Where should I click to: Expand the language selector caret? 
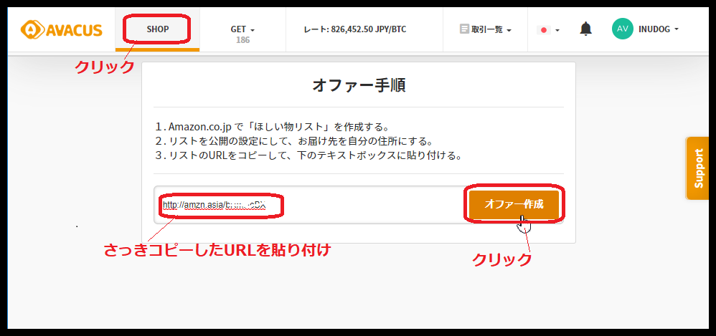tap(557, 30)
